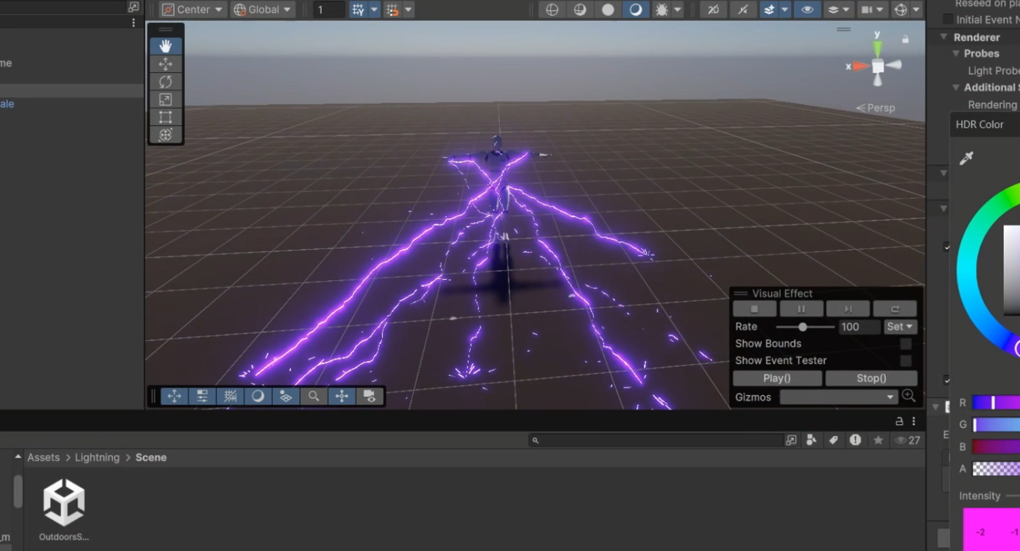Filter Project assets by type
Image resolution: width=1020 pixels, height=551 pixels.
pyautogui.click(x=811, y=440)
